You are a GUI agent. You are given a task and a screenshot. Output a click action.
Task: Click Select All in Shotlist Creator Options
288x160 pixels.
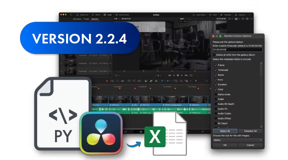click(225, 131)
